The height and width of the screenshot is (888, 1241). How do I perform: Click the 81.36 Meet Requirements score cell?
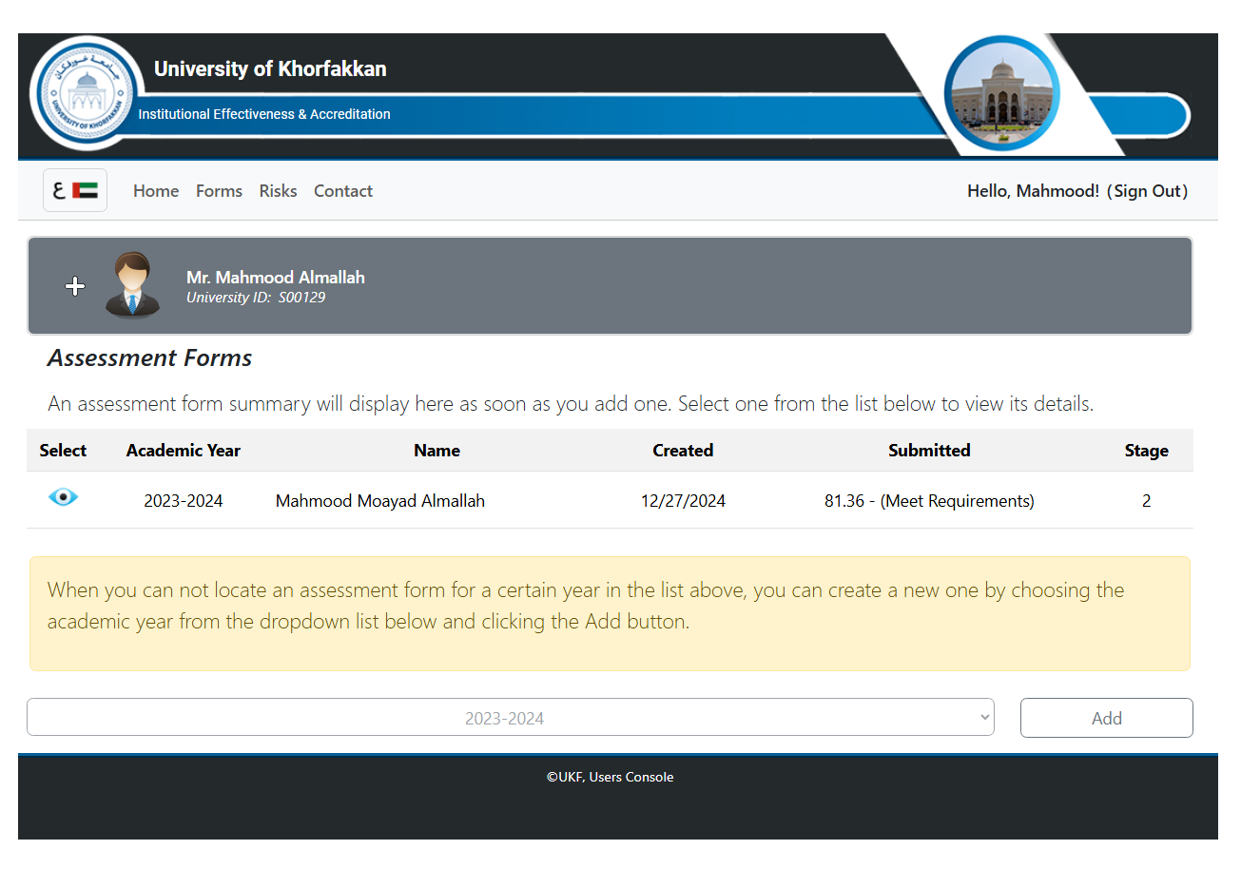[929, 501]
